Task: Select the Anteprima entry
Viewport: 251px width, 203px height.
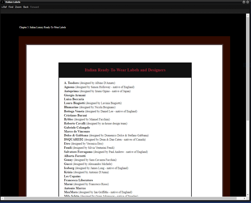Action: pyautogui.click(x=97, y=91)
